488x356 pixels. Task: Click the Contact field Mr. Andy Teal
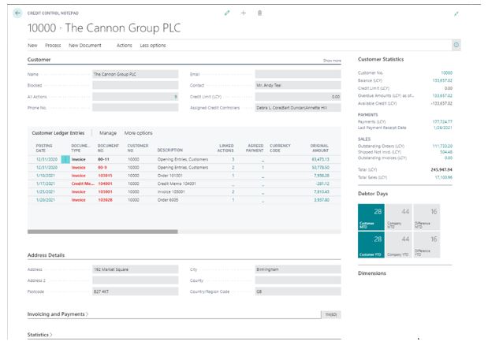298,85
